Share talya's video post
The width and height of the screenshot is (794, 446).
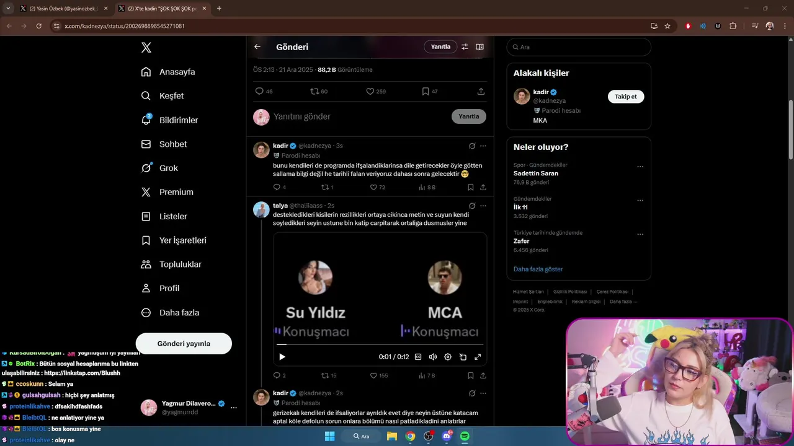(x=483, y=375)
